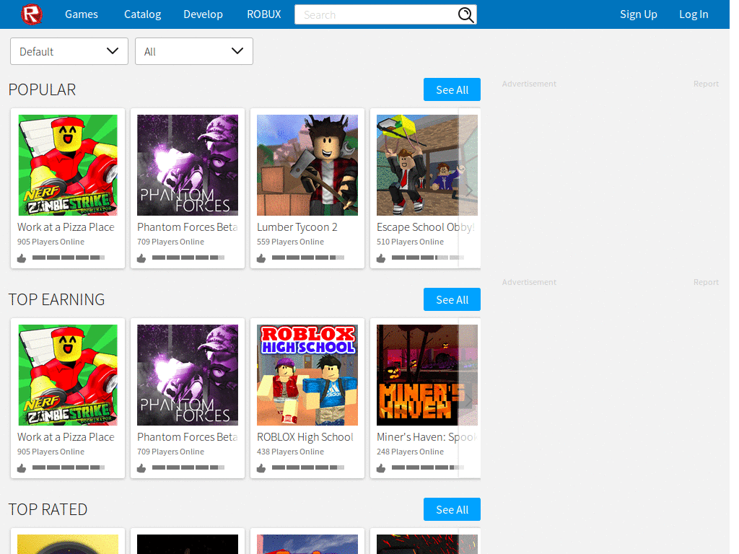739x554 pixels.
Task: Open Popular Phantom Forces Beta thumbnail
Action: (188, 165)
